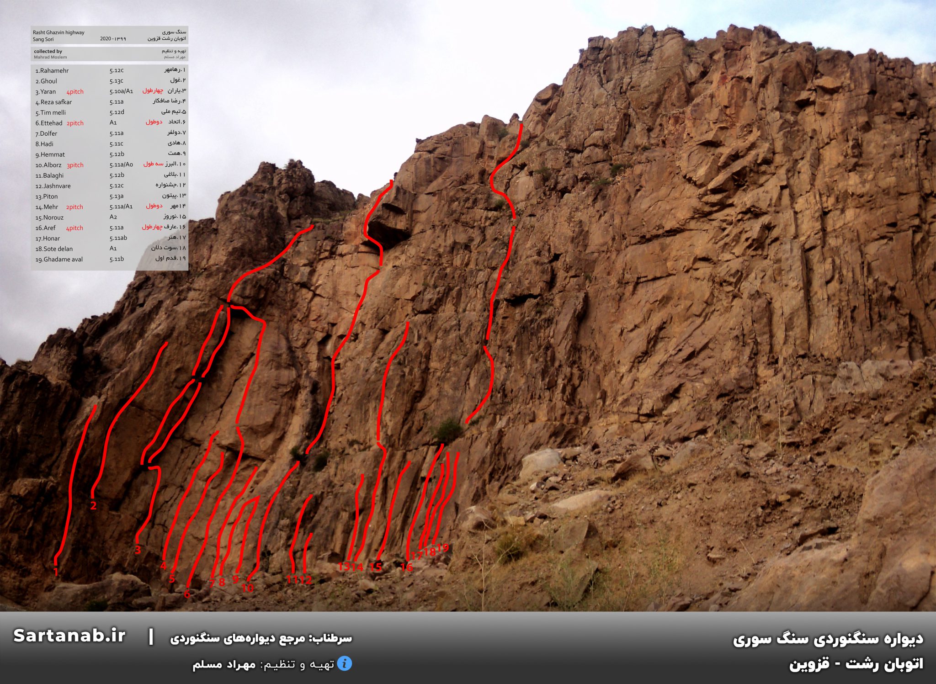
Task: Click route number 15 marker at base
Action: tap(376, 567)
